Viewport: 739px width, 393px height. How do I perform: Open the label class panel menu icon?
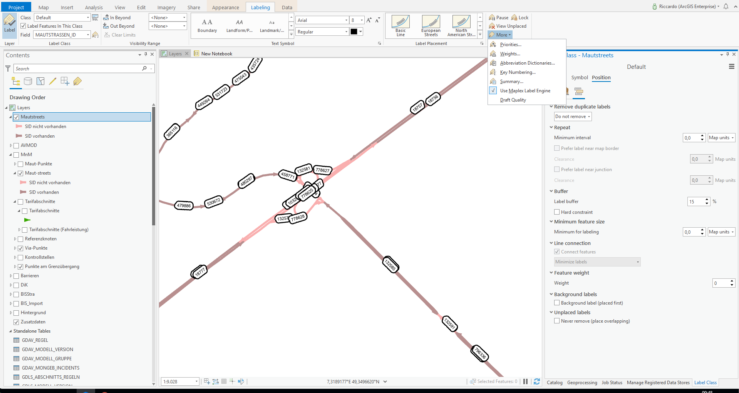click(731, 67)
